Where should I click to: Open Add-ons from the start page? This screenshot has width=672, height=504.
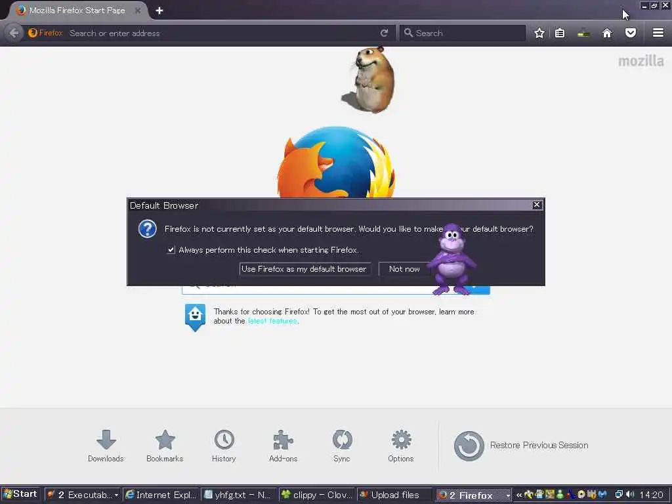click(x=283, y=446)
